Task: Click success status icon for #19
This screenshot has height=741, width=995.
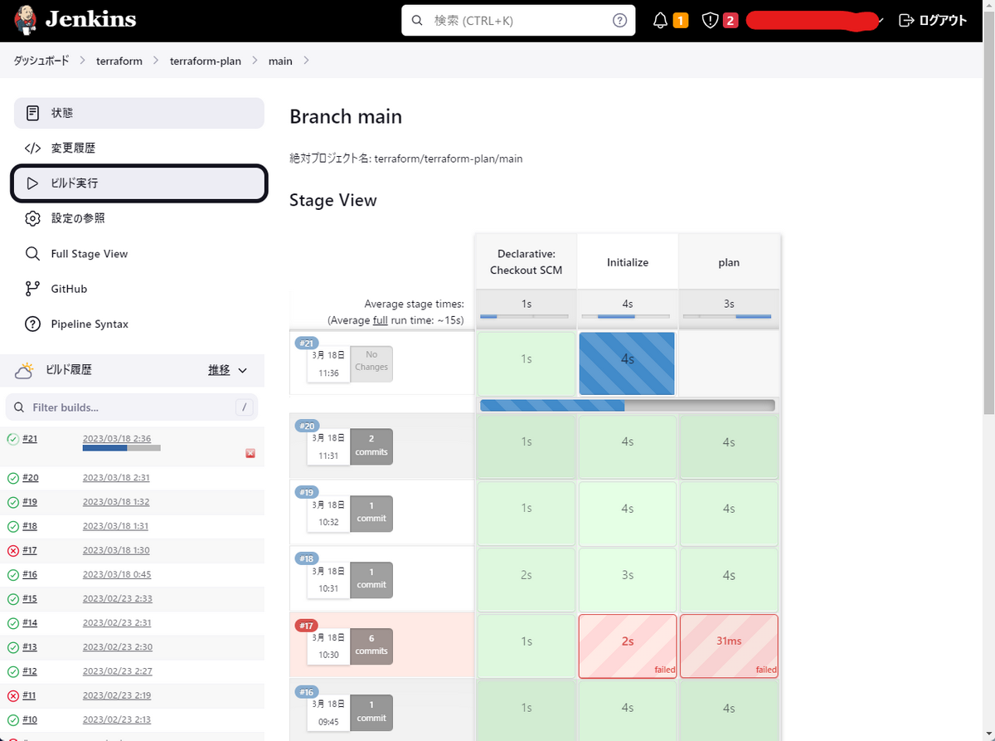Action: (12, 502)
